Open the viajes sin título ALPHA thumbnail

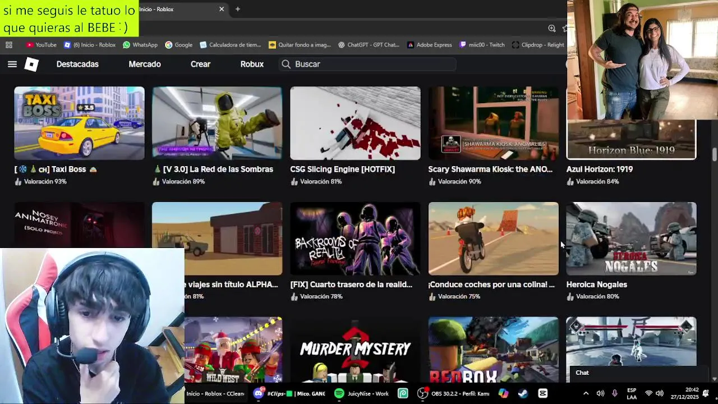tap(217, 238)
